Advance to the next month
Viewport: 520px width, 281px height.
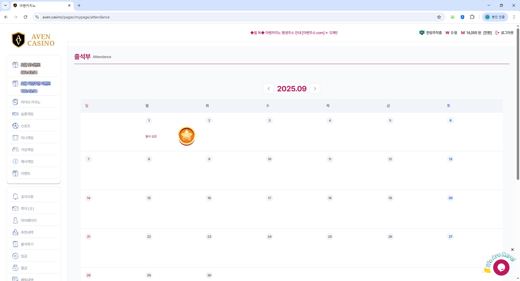[315, 89]
